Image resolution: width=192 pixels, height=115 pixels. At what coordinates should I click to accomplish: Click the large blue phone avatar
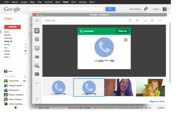click(104, 47)
